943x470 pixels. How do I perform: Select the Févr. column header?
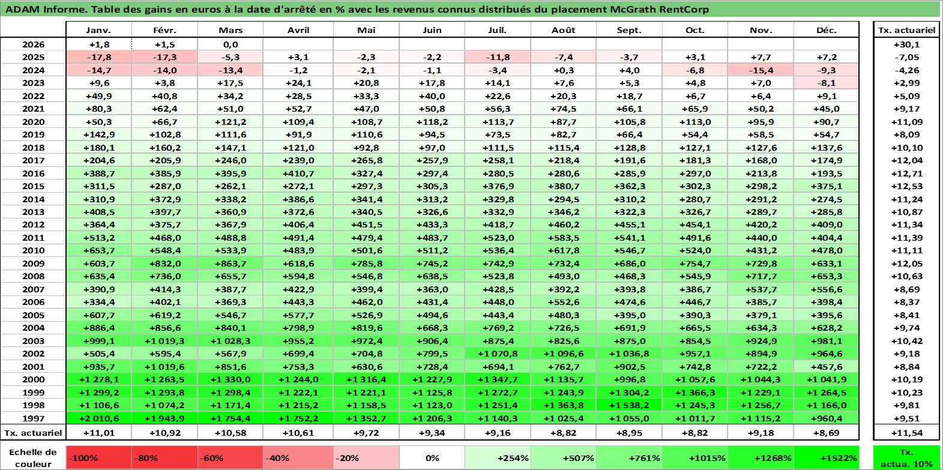tap(164, 30)
